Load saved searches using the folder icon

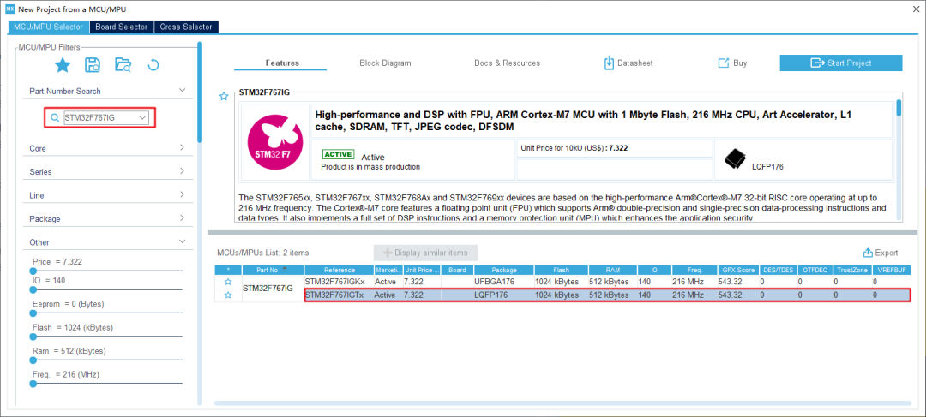(x=123, y=65)
